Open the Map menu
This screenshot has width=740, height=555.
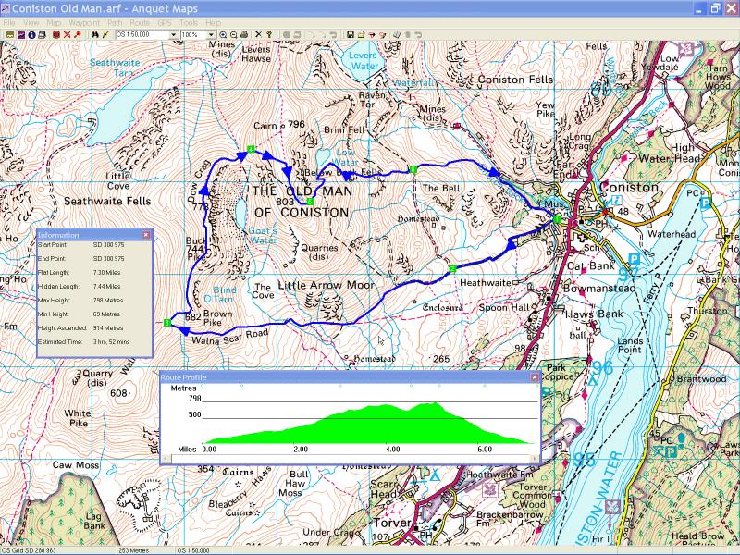click(54, 22)
